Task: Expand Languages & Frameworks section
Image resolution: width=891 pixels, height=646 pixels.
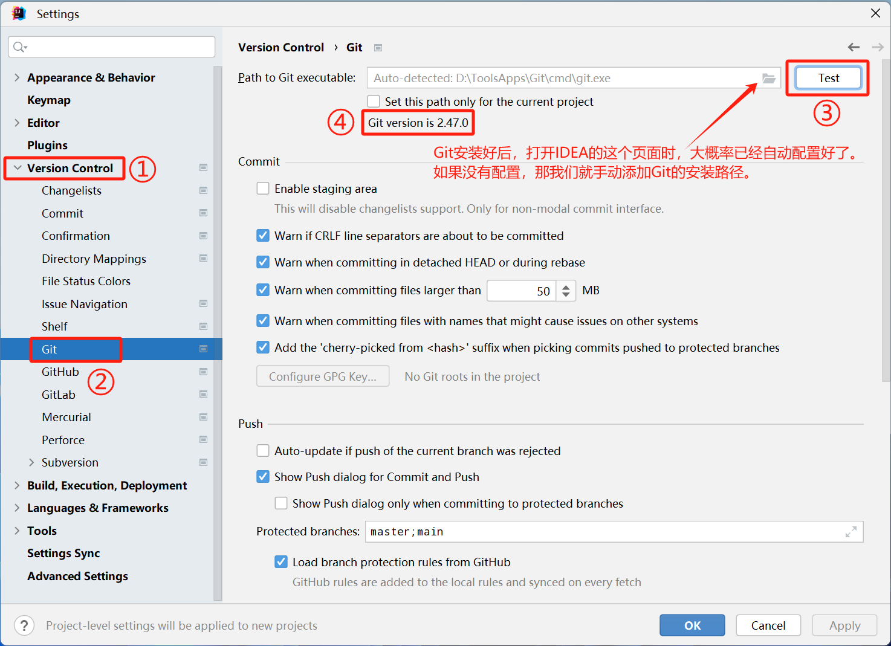Action: coord(17,508)
